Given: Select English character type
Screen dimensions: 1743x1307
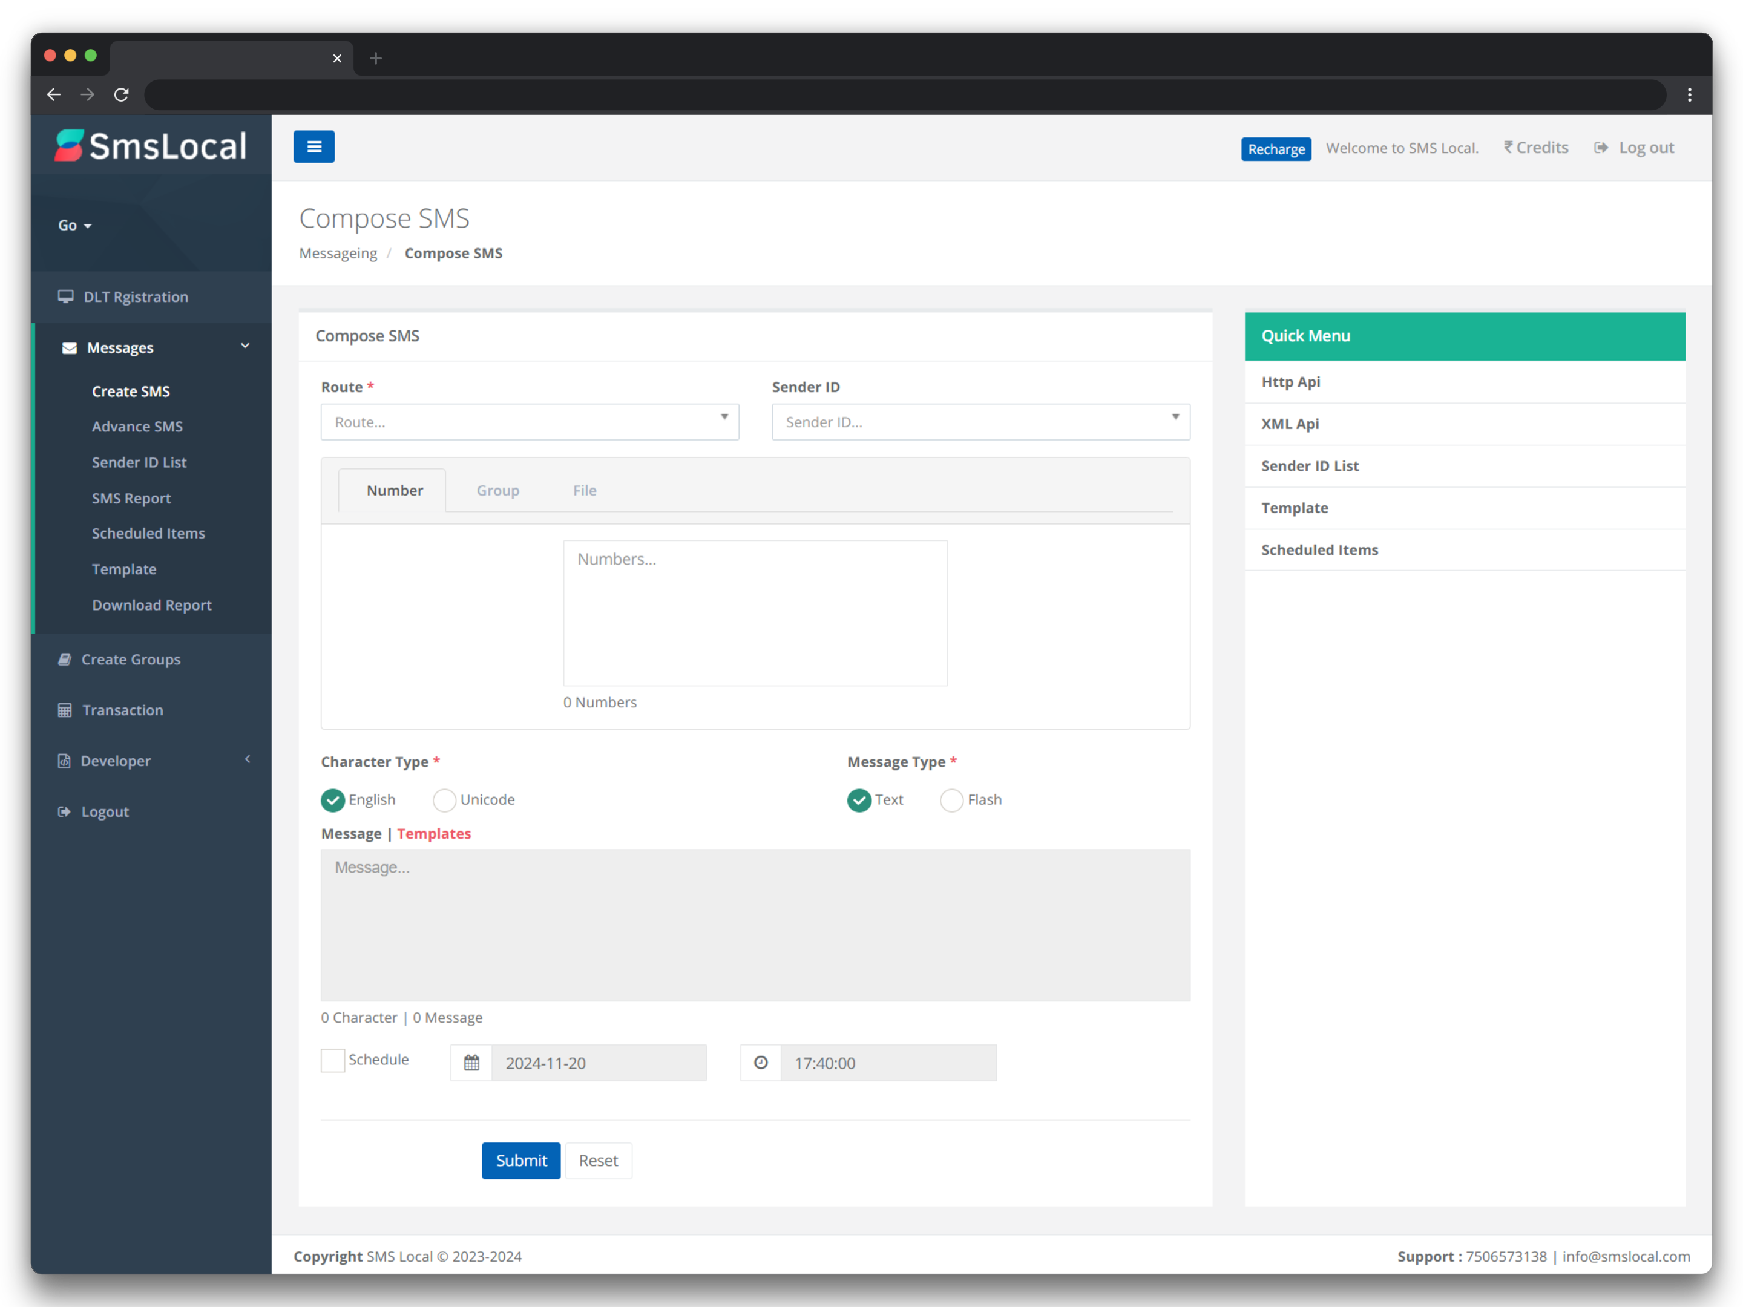Looking at the screenshot, I should pyautogui.click(x=332, y=800).
